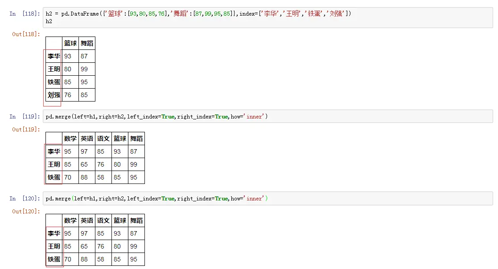This screenshot has height=269, width=498.
Task: Click 李华 row index in Out[118] table
Action: coord(54,56)
